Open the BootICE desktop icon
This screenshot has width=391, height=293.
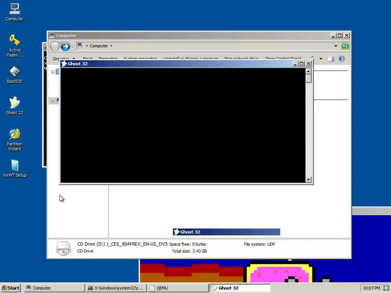15,74
